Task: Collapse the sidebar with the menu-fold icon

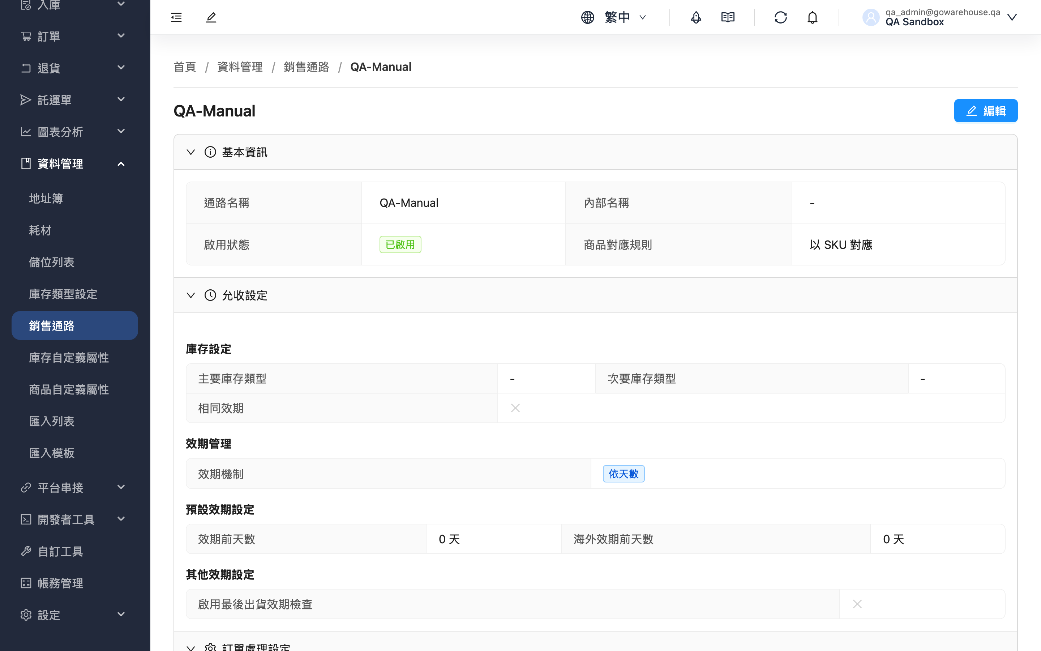Action: click(176, 17)
